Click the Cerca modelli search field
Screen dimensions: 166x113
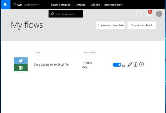pos(66,14)
